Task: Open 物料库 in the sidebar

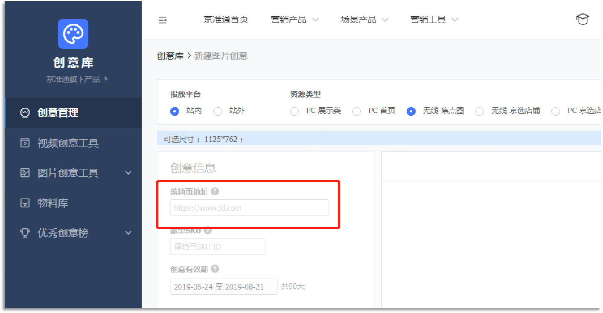Action: (53, 203)
